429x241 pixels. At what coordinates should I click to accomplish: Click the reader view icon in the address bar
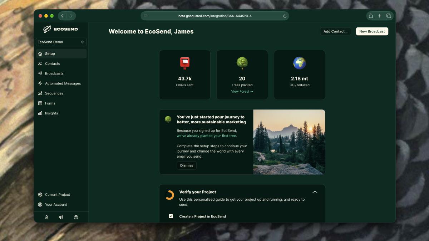point(145,16)
